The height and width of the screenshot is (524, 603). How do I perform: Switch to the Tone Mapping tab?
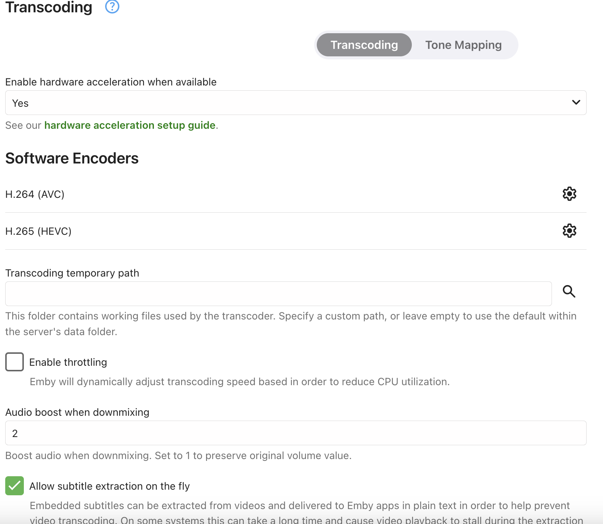click(463, 45)
